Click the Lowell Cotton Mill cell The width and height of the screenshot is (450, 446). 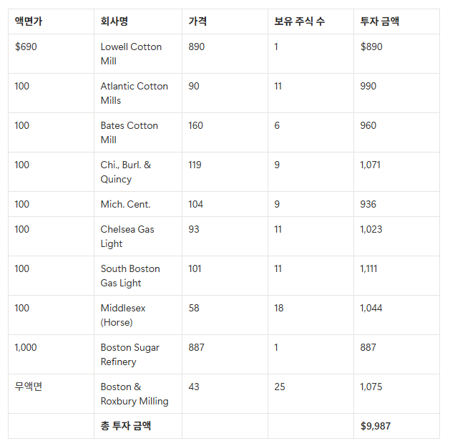(131, 54)
